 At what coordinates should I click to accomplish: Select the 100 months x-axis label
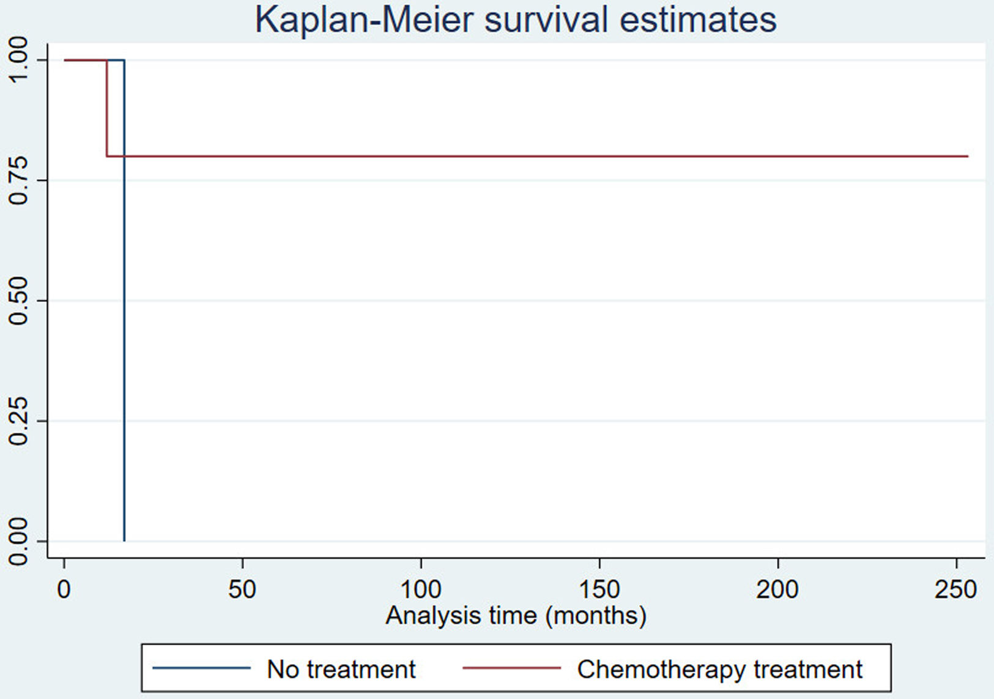421,589
